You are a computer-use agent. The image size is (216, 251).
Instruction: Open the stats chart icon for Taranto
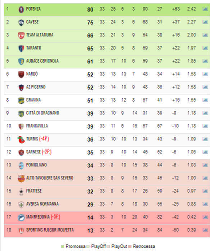(205, 48)
